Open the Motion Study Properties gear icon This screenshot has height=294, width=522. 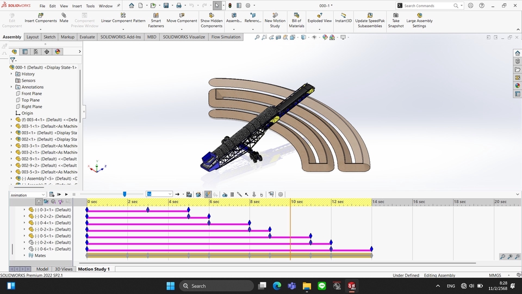(x=281, y=194)
